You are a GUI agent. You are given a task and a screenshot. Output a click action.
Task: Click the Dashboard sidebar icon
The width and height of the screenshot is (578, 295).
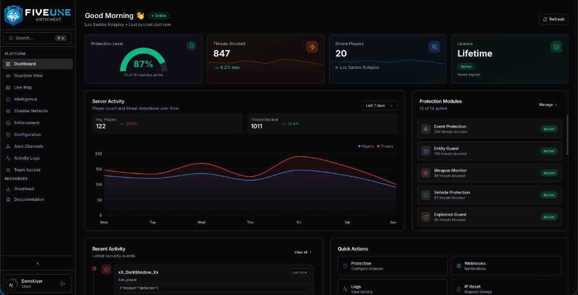(x=8, y=64)
